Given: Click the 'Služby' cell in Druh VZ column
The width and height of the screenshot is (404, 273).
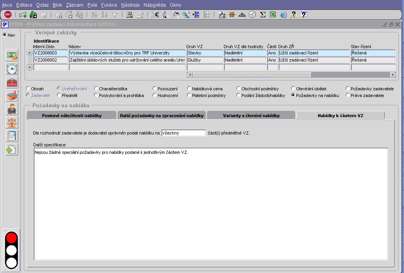Looking at the screenshot, I should point(205,60).
